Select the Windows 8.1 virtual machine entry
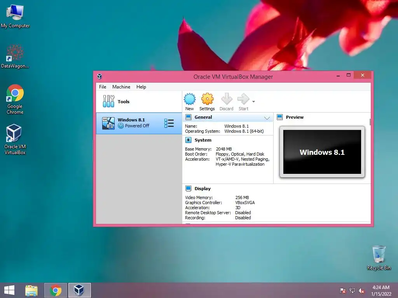The height and width of the screenshot is (298, 398). tap(139, 123)
